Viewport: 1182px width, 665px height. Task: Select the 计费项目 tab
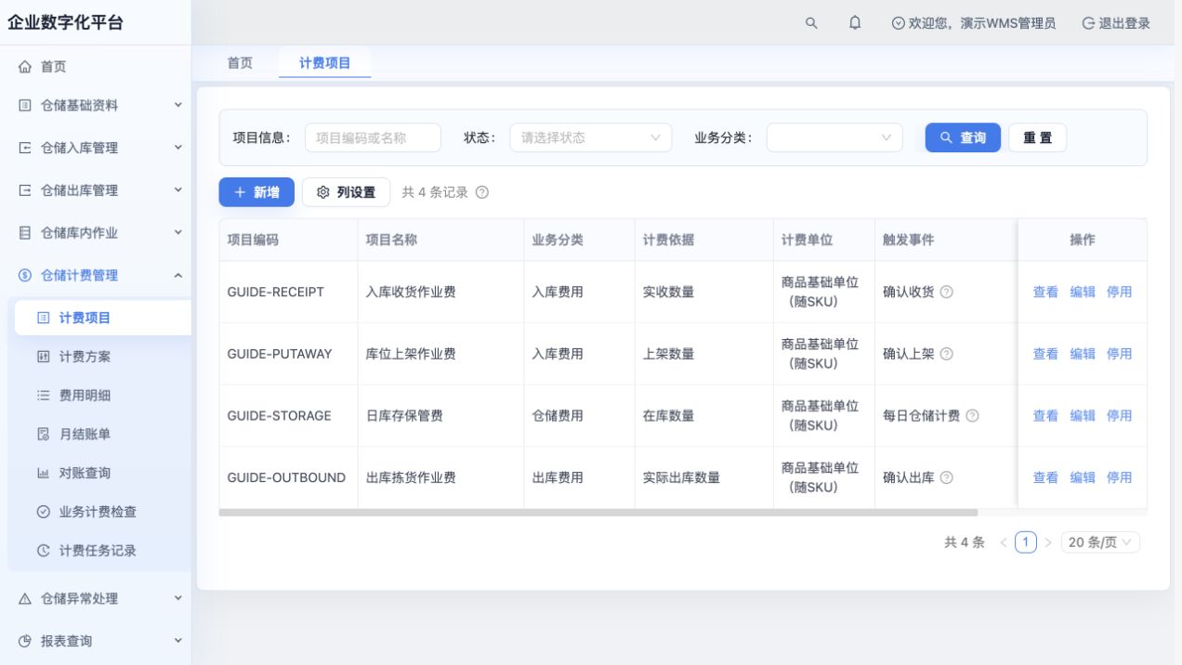coord(325,63)
